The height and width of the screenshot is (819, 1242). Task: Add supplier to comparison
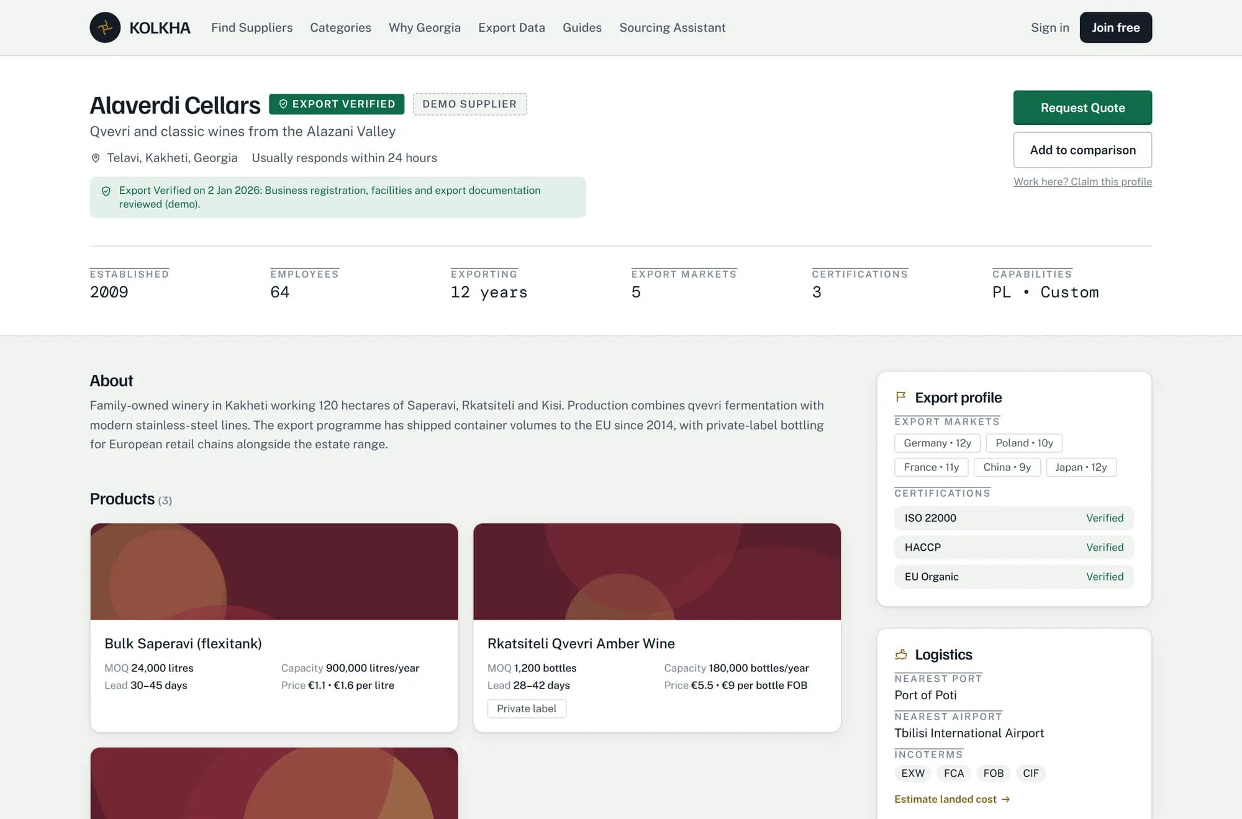(1082, 150)
